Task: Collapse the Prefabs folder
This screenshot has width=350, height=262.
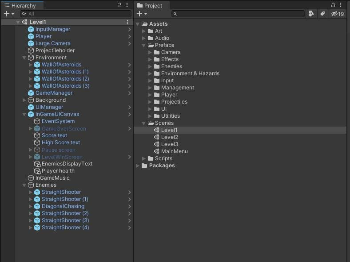Action: pos(144,46)
